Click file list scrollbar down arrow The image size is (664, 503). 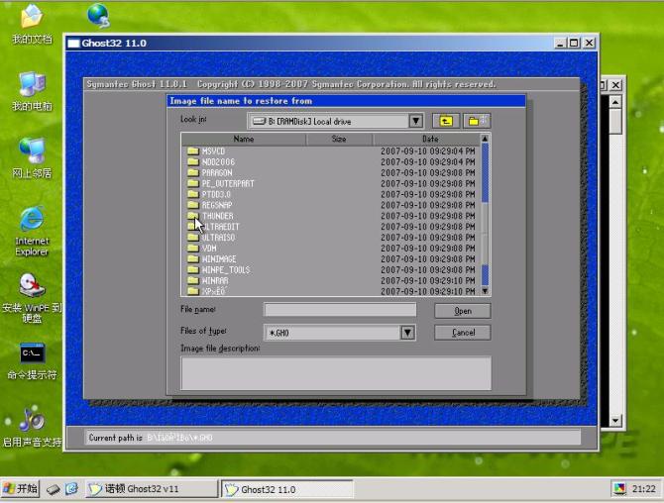(485, 291)
